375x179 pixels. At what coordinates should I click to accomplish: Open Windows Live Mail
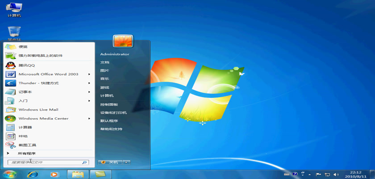pos(38,110)
